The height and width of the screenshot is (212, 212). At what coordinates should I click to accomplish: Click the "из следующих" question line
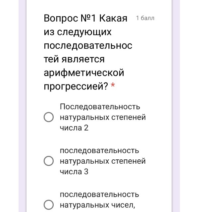point(78,32)
